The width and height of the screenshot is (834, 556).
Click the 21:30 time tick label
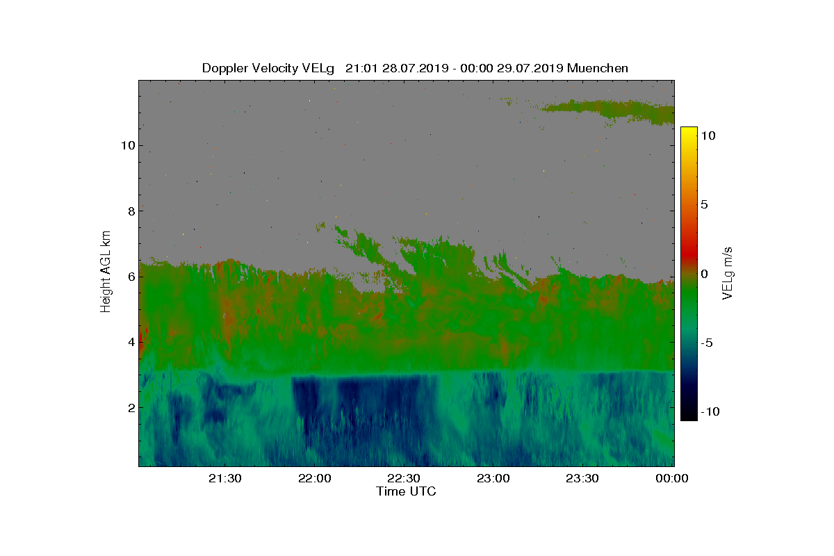click(x=226, y=478)
